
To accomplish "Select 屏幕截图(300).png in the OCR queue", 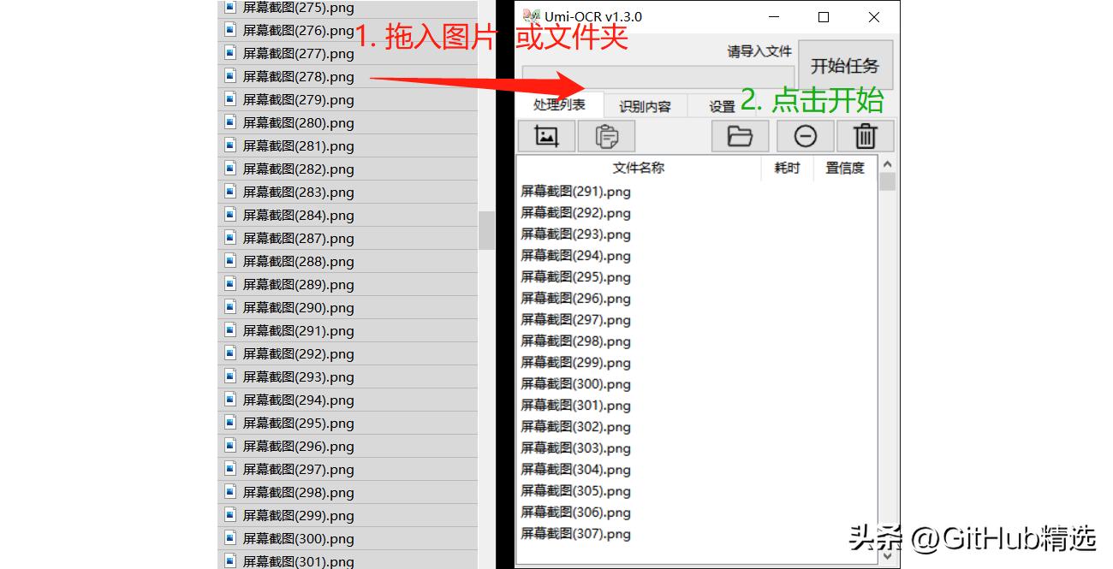I will 575,383.
